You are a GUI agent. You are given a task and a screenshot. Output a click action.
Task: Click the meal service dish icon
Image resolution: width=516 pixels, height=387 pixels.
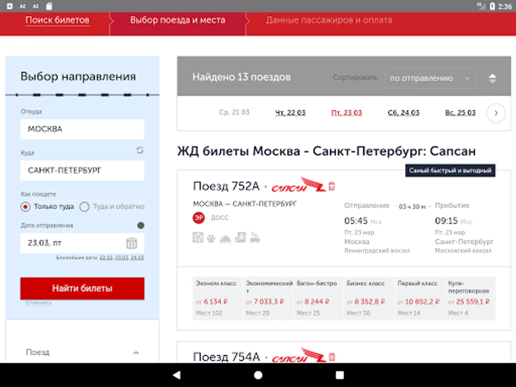click(225, 238)
